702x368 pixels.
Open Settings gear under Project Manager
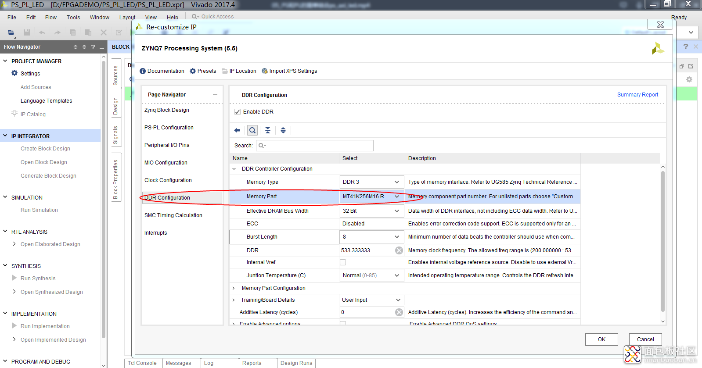point(14,73)
